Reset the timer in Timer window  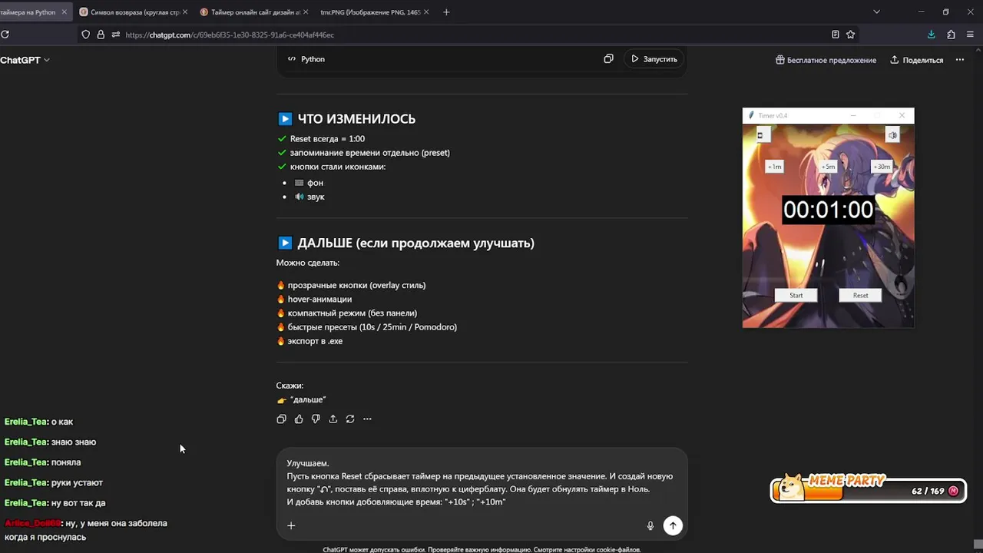point(860,295)
